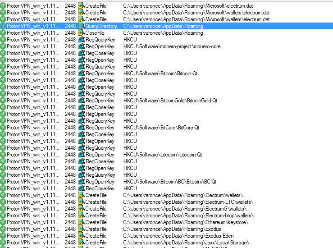
Task: Click the ProtonVPN process icon on the Ethereum\keystore\ row
Action: (x=3, y=222)
